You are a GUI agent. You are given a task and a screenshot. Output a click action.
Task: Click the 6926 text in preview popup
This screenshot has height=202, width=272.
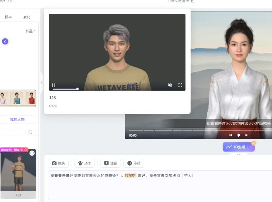(53, 106)
